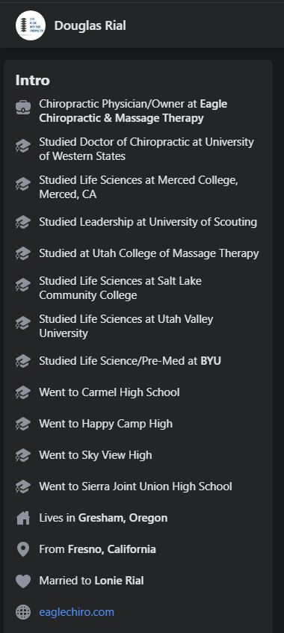Open Lonie Rial's profile link
The width and height of the screenshot is (284, 633).
pyautogui.click(x=119, y=581)
